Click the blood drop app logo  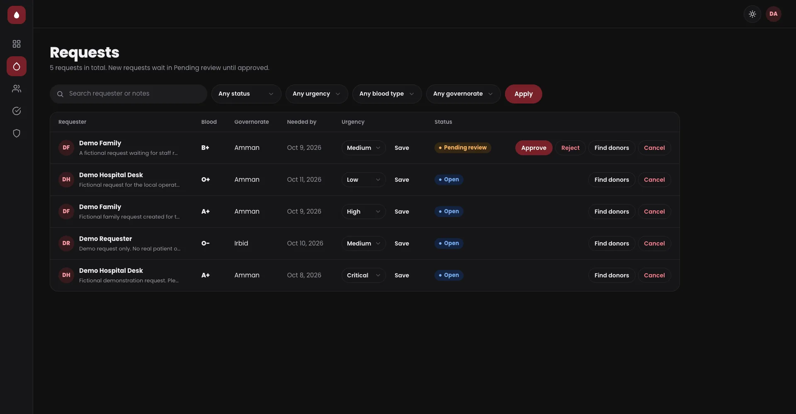coord(17,15)
